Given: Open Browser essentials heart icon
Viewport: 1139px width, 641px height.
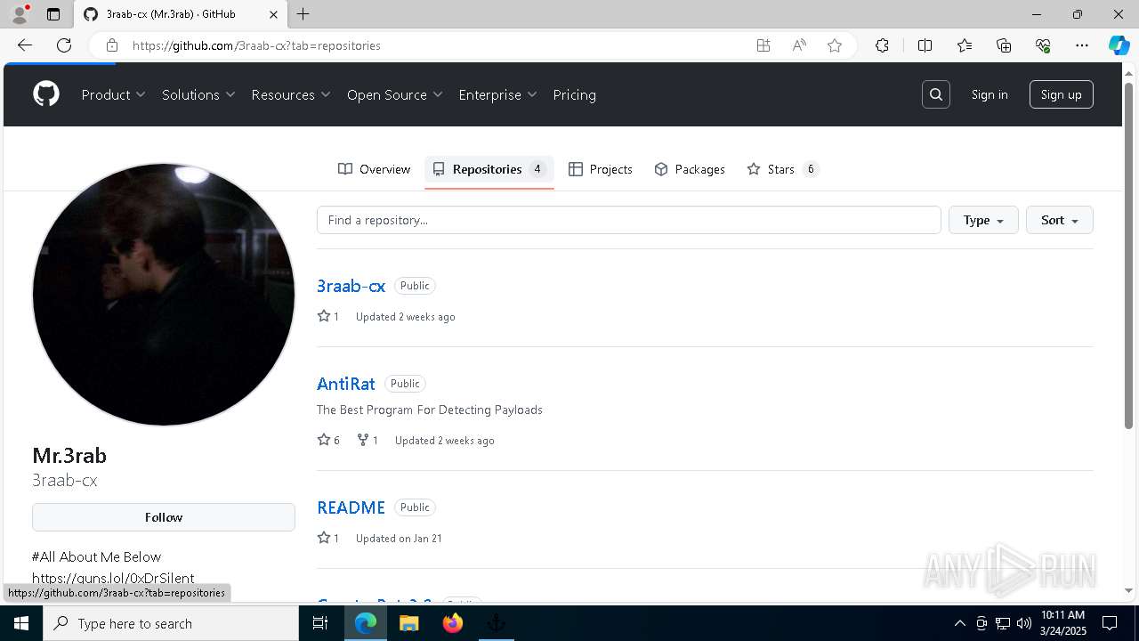Looking at the screenshot, I should click(x=1043, y=45).
